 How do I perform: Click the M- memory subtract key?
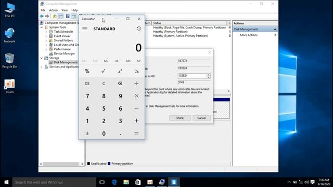click(x=117, y=61)
